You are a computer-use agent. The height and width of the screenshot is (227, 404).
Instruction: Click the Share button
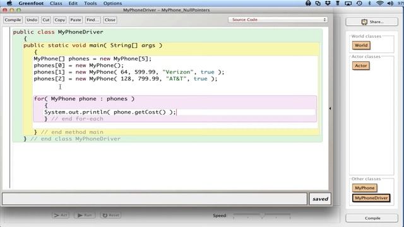[372, 22]
